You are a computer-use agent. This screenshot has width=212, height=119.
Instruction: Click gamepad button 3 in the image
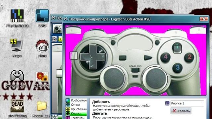(178, 68)
